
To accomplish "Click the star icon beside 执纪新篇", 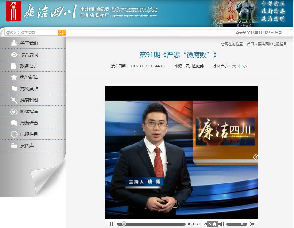I will click(14, 77).
